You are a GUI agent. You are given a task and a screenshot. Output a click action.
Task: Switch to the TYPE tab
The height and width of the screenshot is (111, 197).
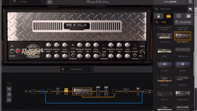pyautogui.click(x=163, y=22)
